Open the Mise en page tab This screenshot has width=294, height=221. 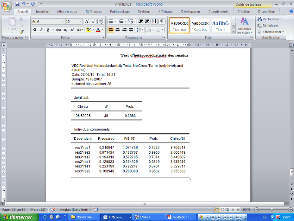(x=67, y=12)
